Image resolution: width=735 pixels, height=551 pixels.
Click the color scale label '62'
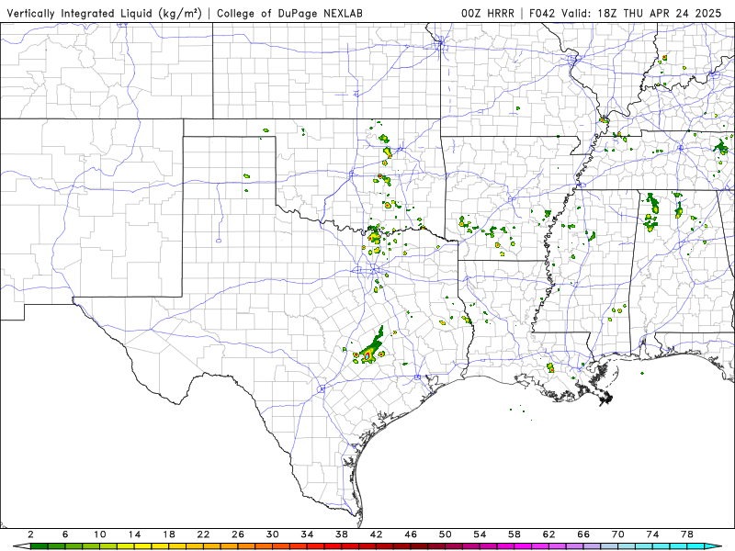tap(548, 534)
